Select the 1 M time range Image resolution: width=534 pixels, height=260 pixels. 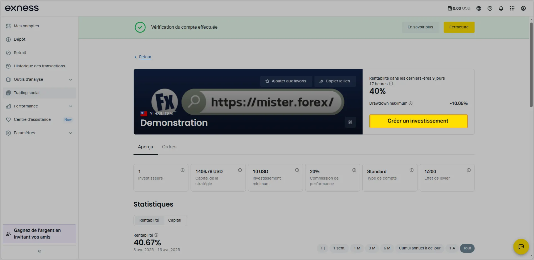(x=357, y=248)
